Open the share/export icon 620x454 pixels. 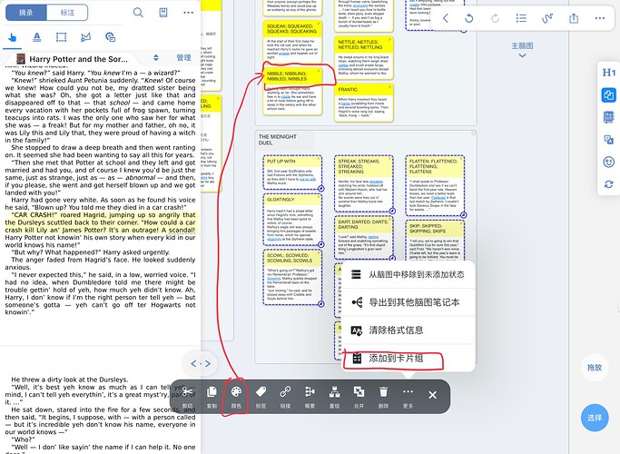point(574,18)
